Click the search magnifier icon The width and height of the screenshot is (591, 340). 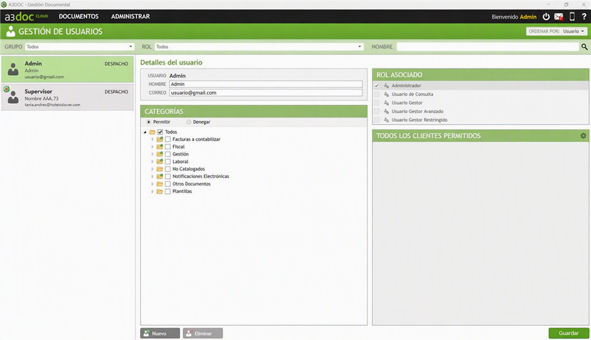coord(584,47)
